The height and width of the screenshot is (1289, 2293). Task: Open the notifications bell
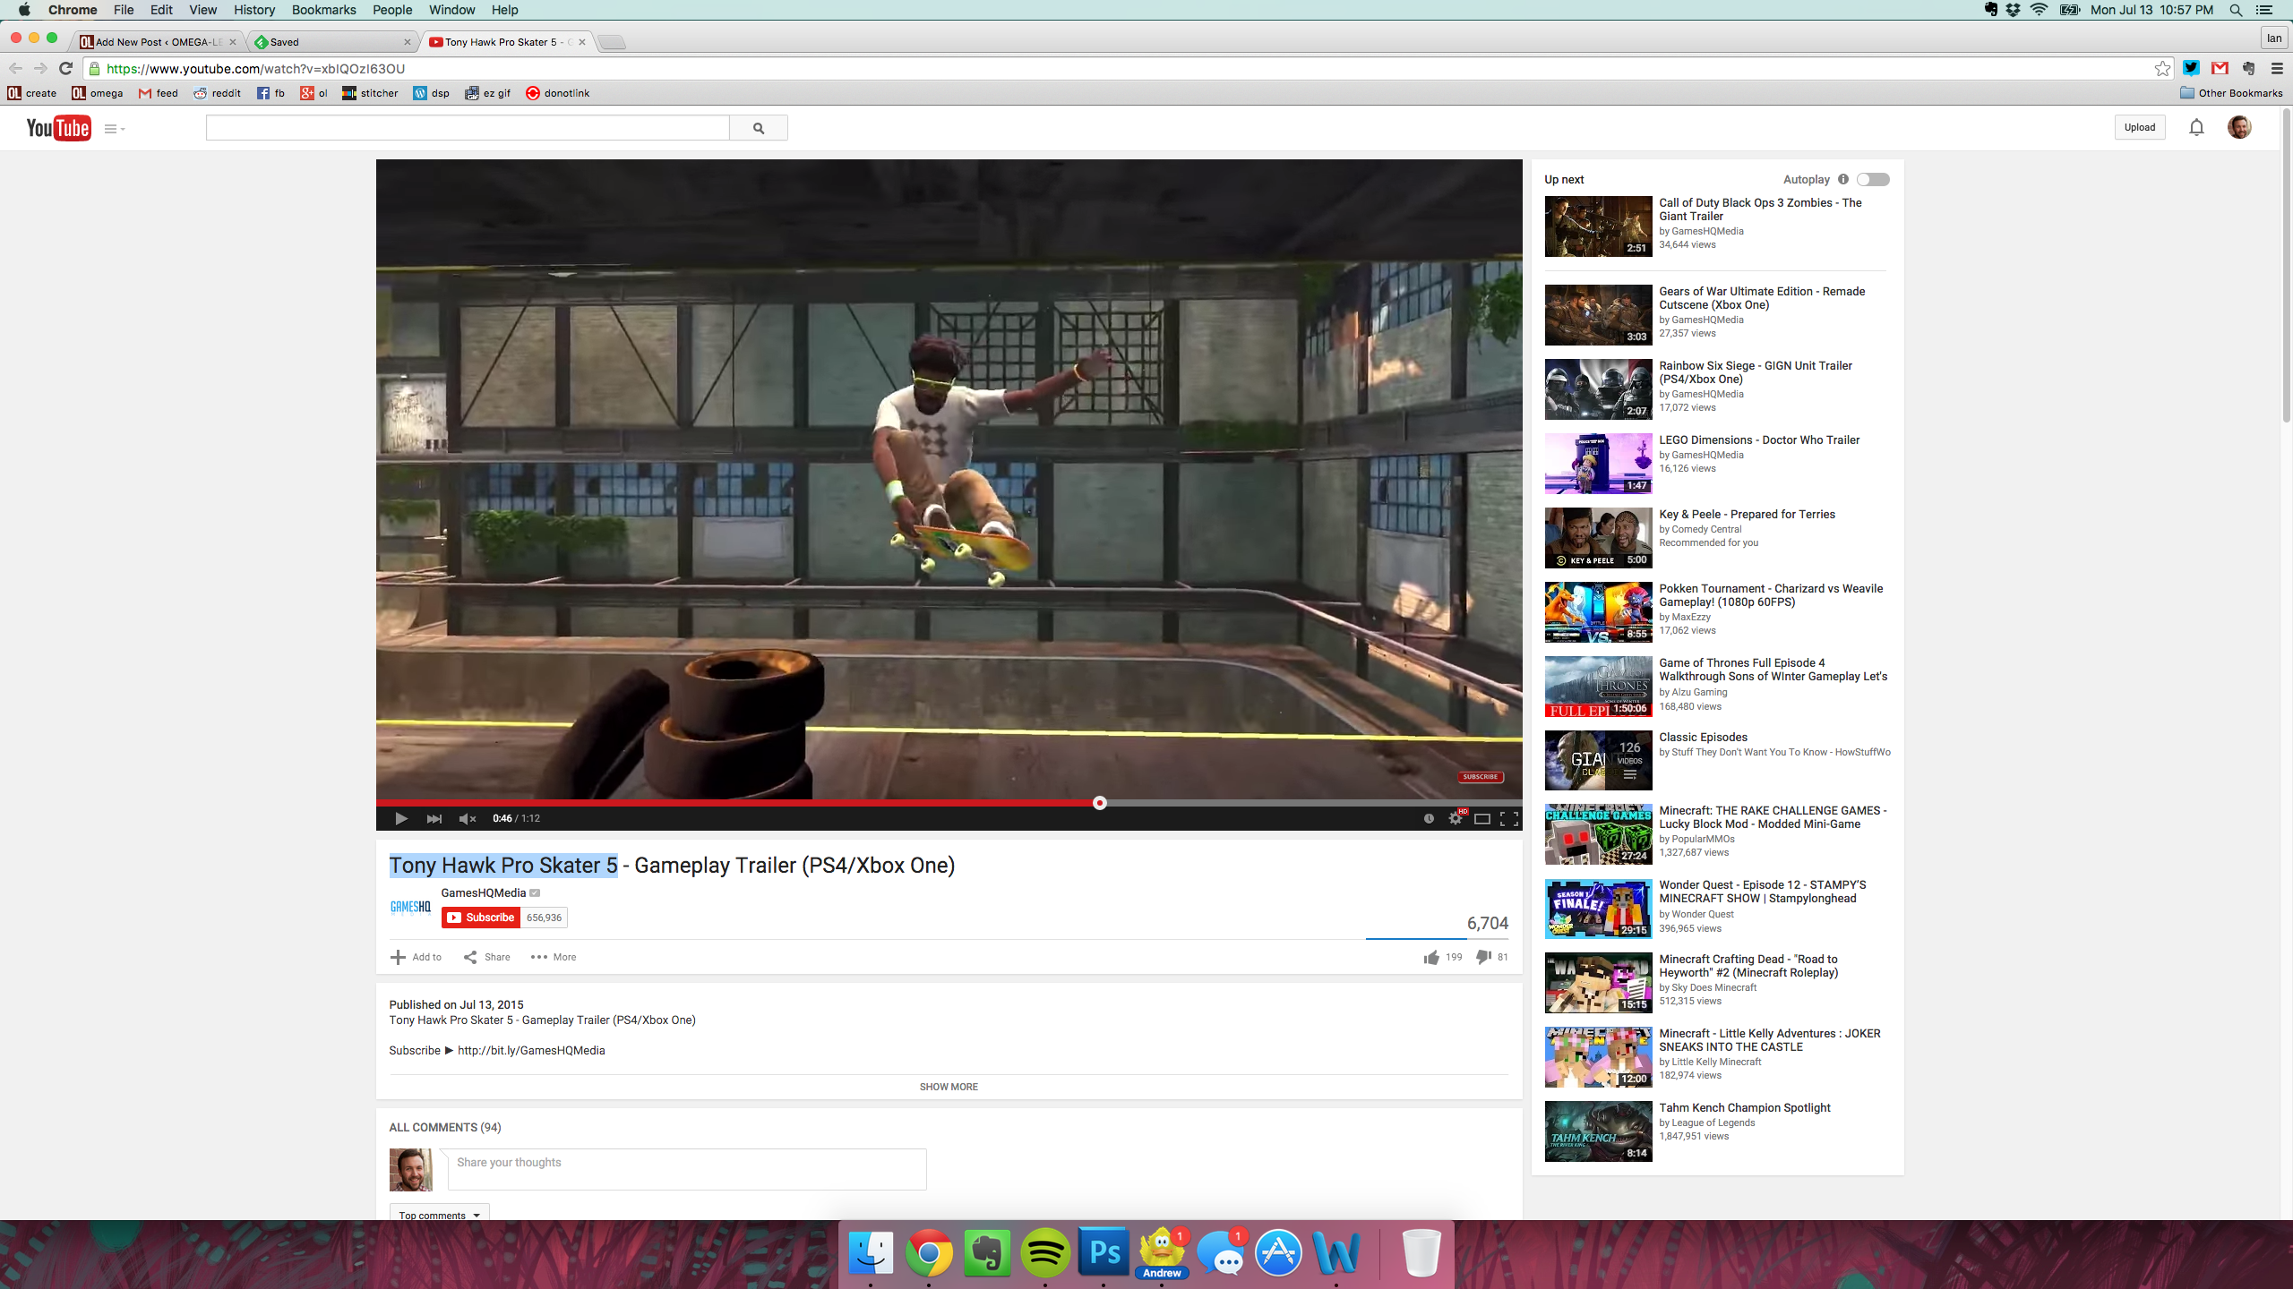pos(2196,127)
